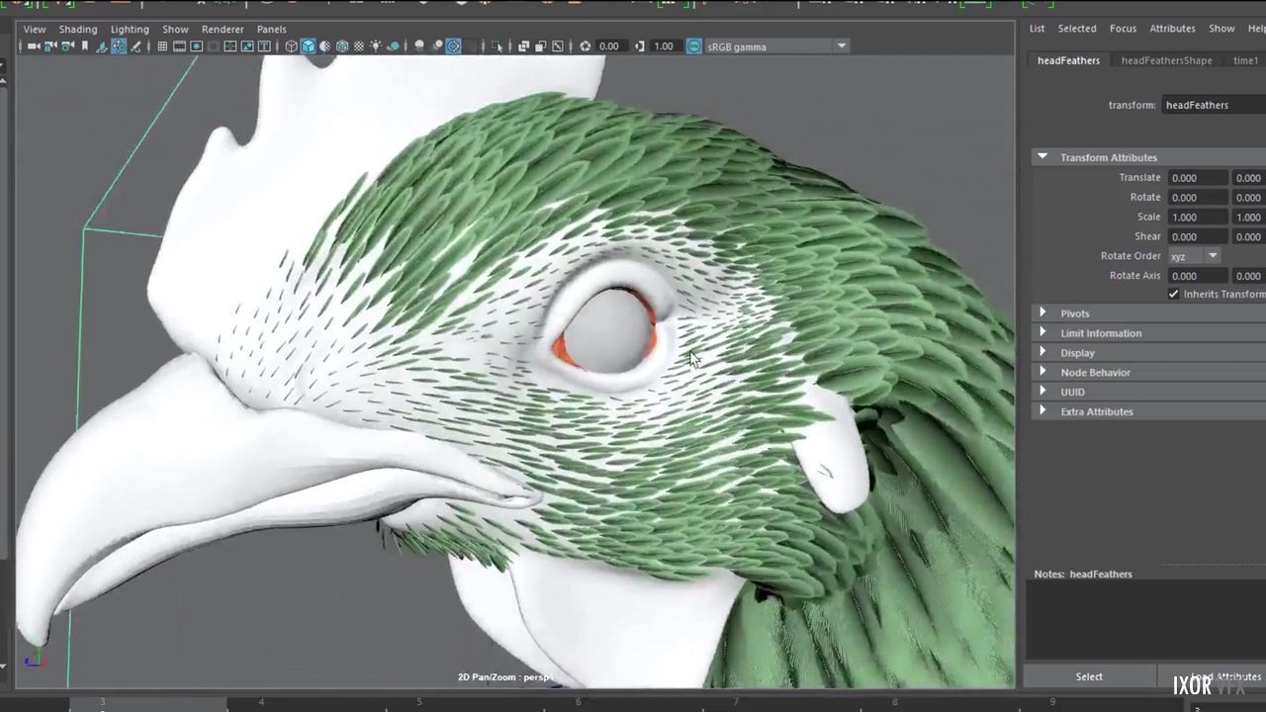Image resolution: width=1266 pixels, height=712 pixels.
Task: Open the Attributes menu in Attribute Editor
Action: (1172, 29)
